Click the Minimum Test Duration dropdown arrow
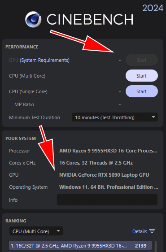 tap(153, 117)
